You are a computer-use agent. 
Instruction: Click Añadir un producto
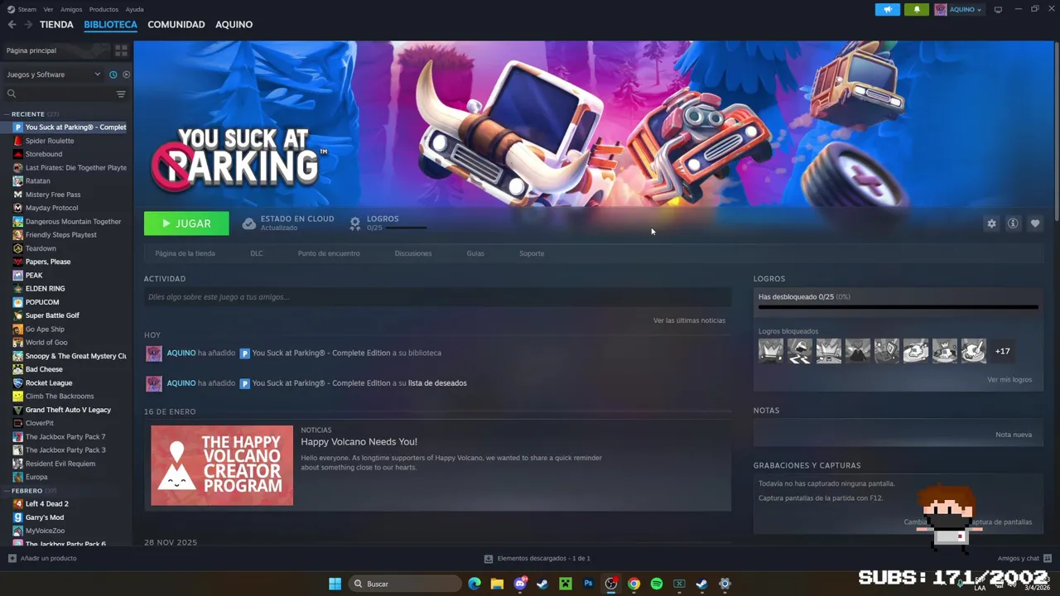click(42, 559)
